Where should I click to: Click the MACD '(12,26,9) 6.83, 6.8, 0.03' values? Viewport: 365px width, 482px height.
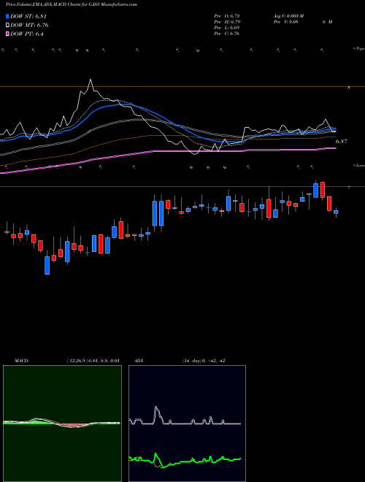click(x=93, y=361)
